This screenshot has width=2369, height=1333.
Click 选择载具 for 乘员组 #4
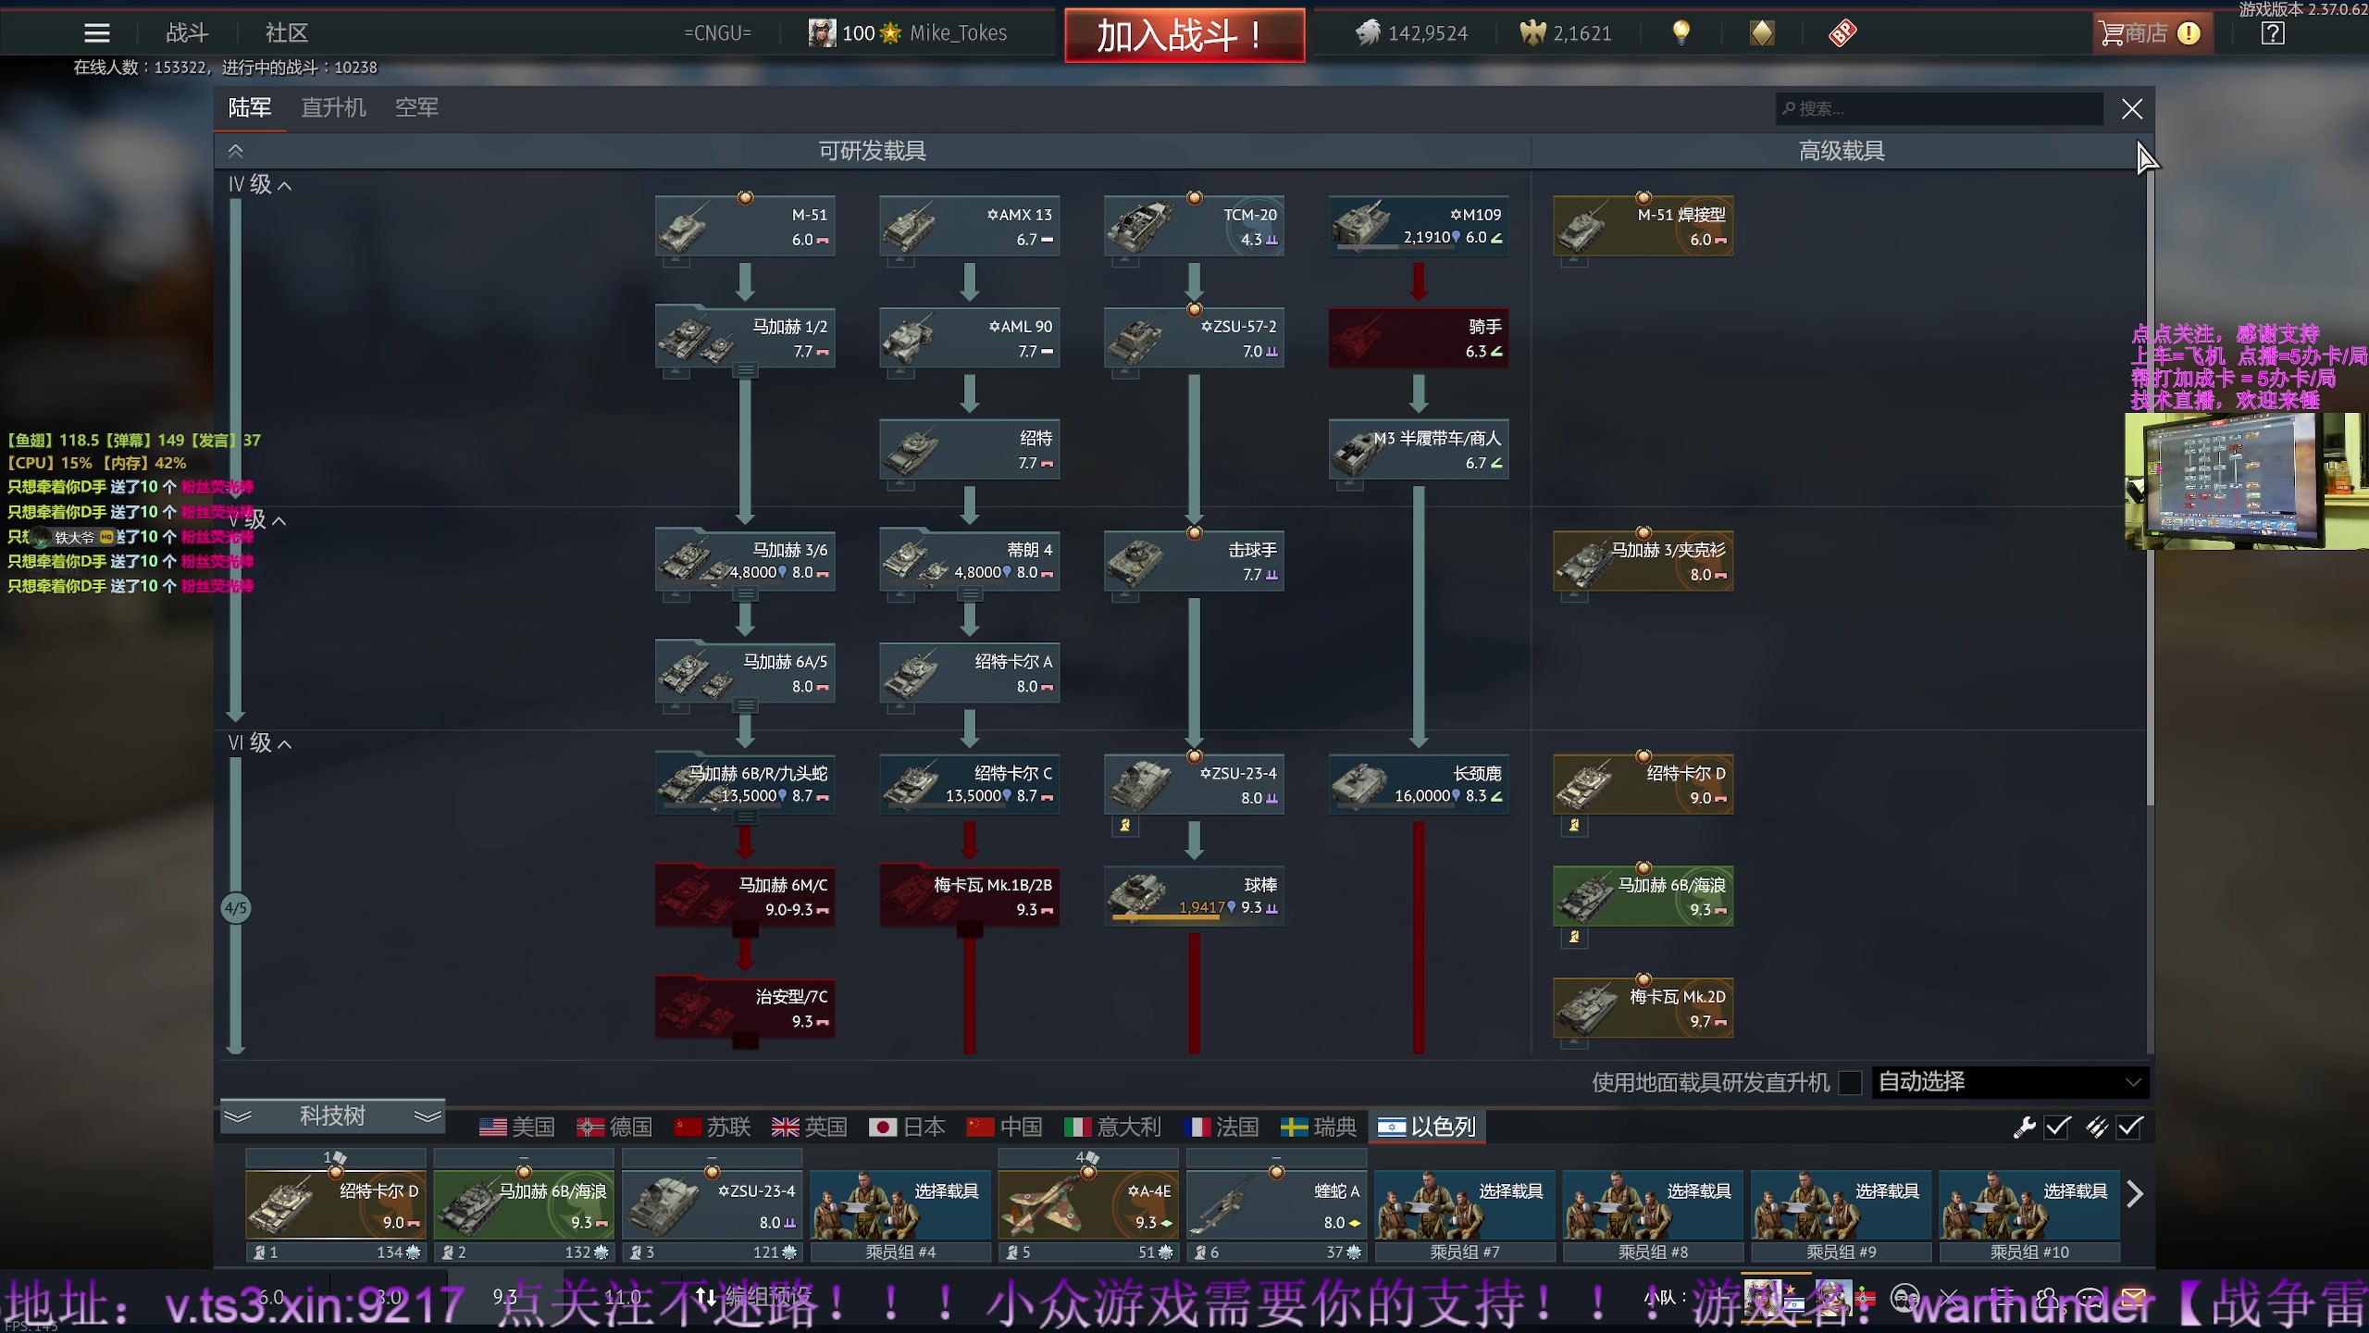pos(900,1204)
